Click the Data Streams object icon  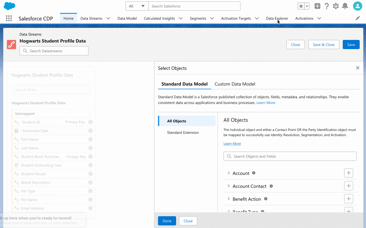coord(11,45)
